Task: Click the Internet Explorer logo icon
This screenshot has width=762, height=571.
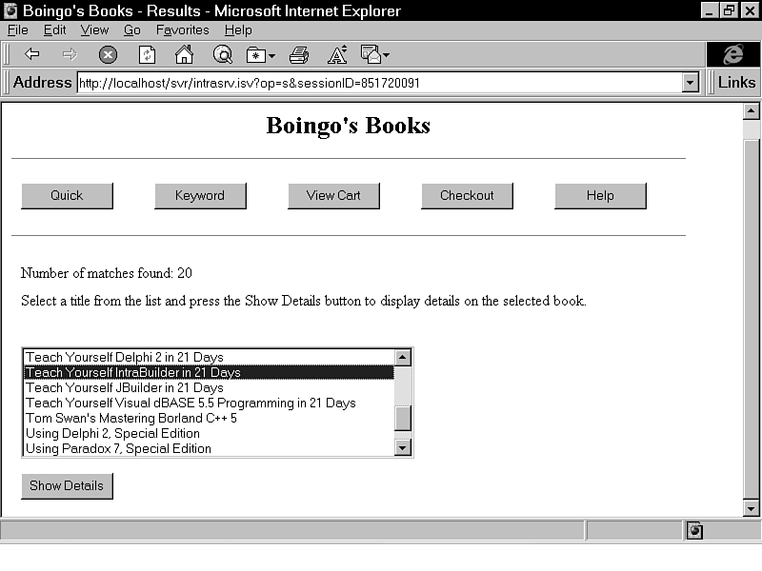Action: coord(732,54)
